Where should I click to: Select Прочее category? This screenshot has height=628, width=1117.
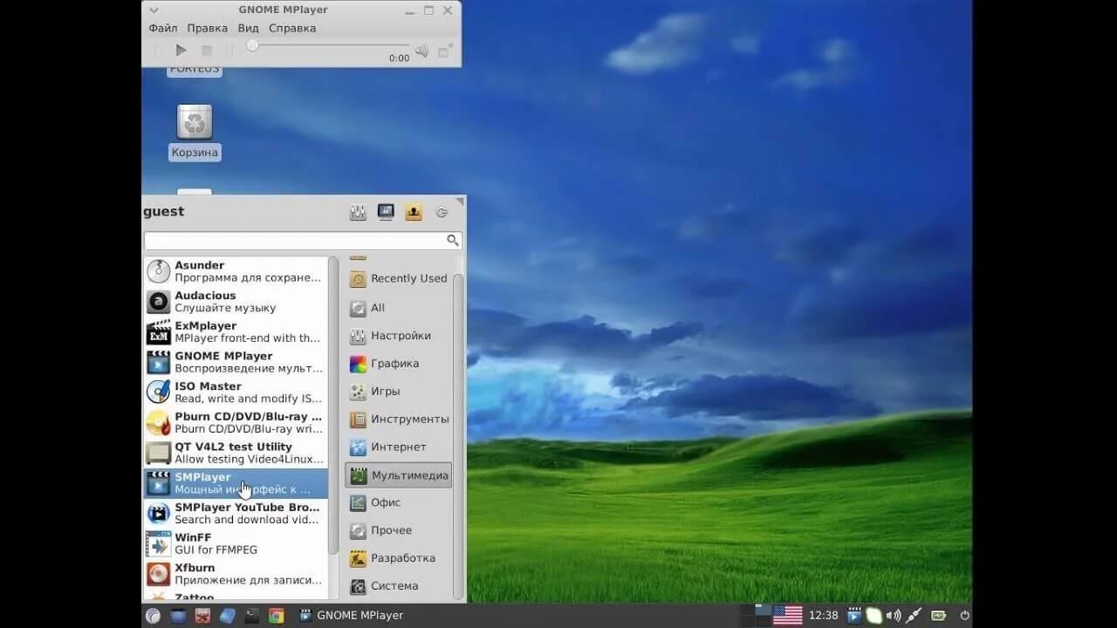400,530
